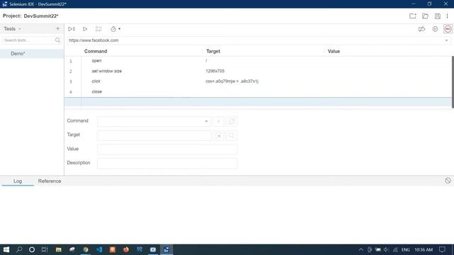Open the Tests view dropdown

(x=13, y=29)
